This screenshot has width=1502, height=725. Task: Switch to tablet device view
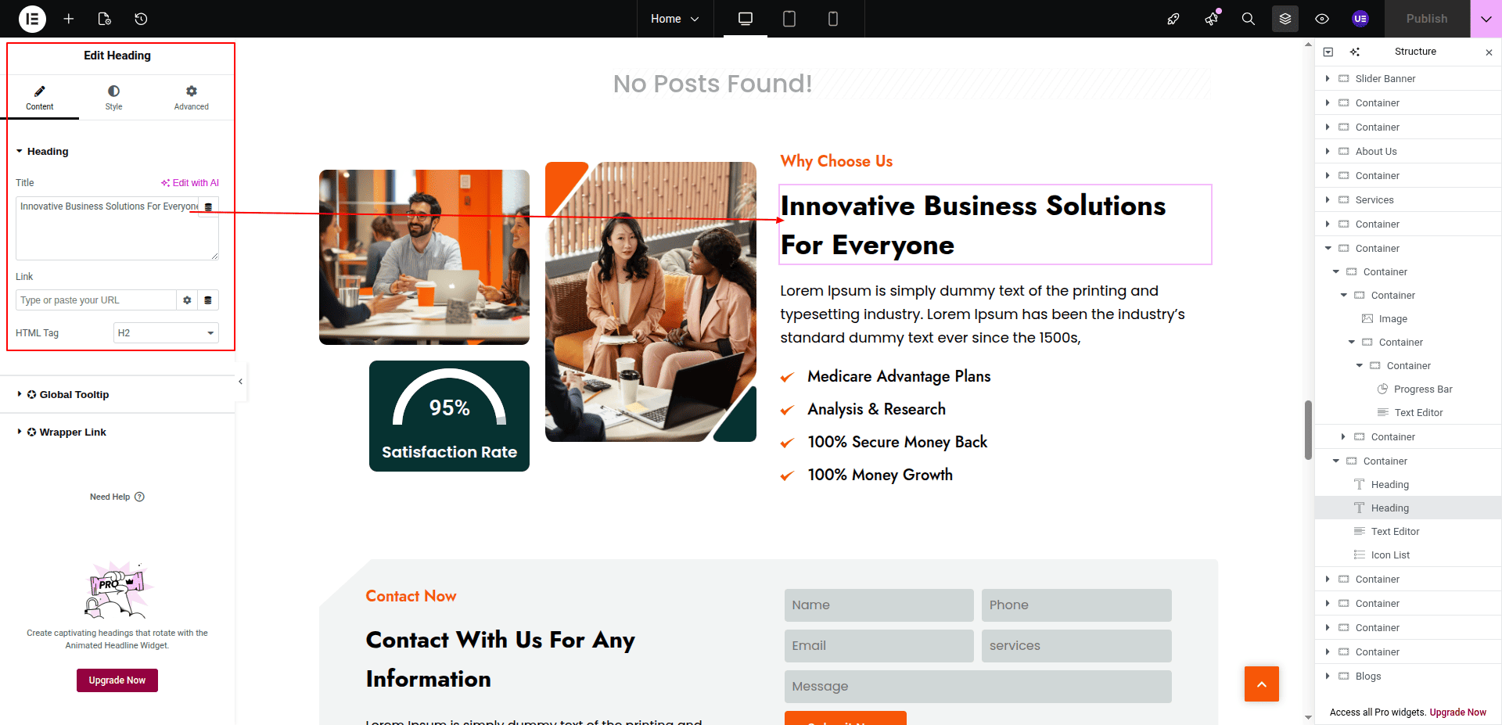click(789, 19)
